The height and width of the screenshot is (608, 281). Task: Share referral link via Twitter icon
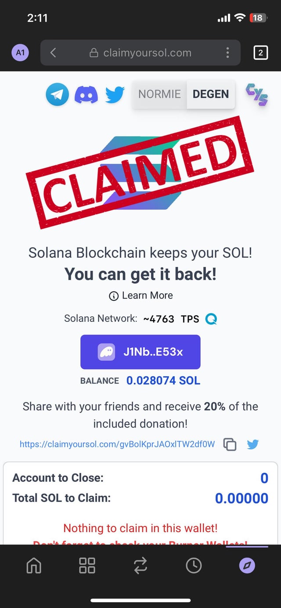click(x=253, y=444)
